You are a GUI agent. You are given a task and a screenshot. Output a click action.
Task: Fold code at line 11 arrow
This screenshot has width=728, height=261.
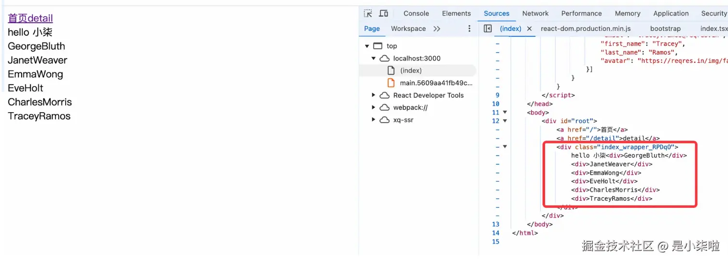point(505,113)
